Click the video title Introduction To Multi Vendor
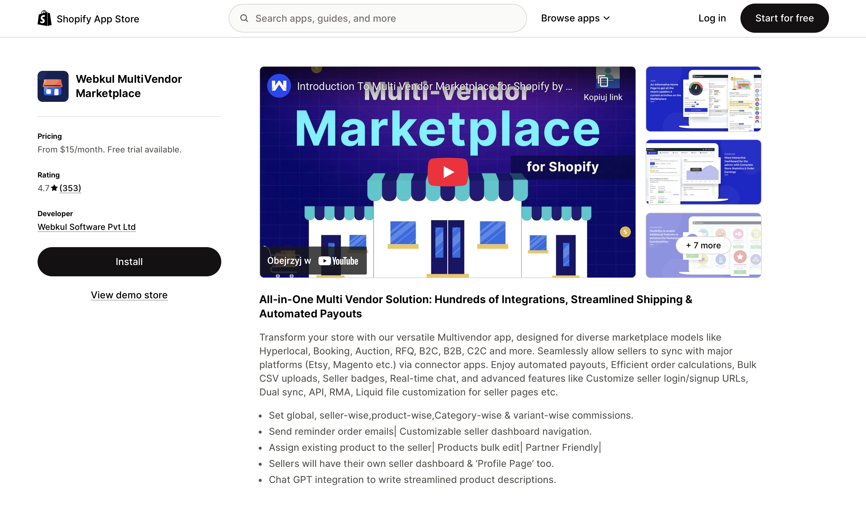This screenshot has width=866, height=505. [434, 86]
